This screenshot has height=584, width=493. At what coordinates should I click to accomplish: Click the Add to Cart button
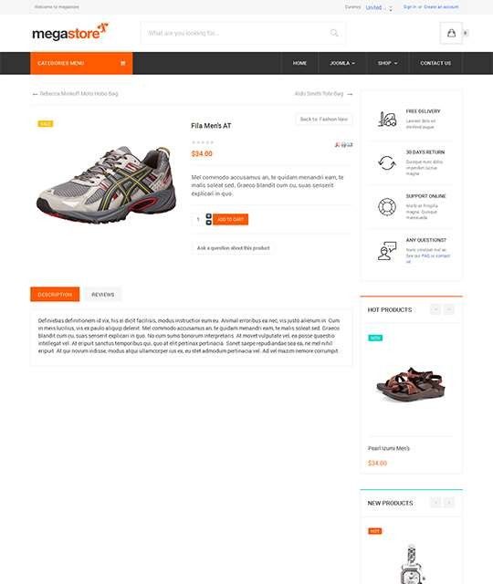click(x=230, y=219)
